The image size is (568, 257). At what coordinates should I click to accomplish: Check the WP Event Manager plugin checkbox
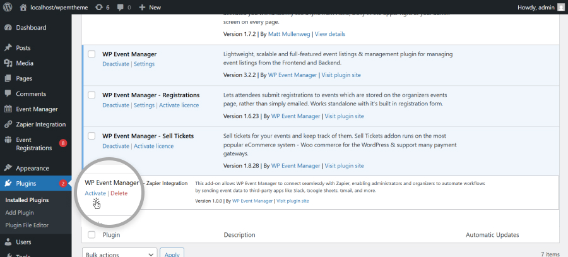click(x=92, y=54)
